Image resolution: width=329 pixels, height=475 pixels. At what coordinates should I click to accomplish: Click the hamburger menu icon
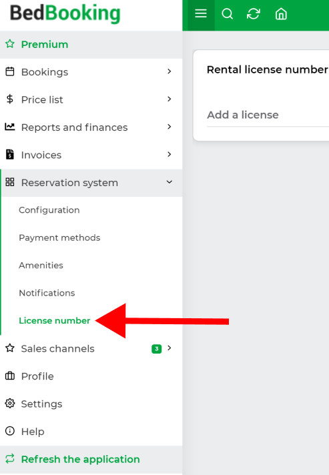[201, 13]
